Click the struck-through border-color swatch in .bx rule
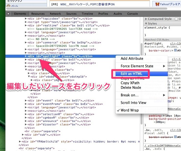The height and width of the screenshot is (151, 181). [x=175, y=137]
